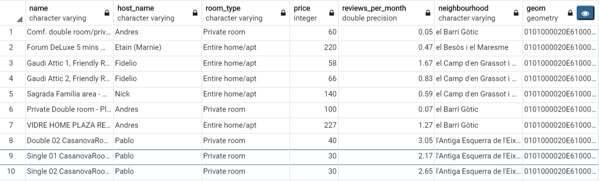This screenshot has width=599, height=181.
Task: Select row number 9
Action: coord(12,156)
